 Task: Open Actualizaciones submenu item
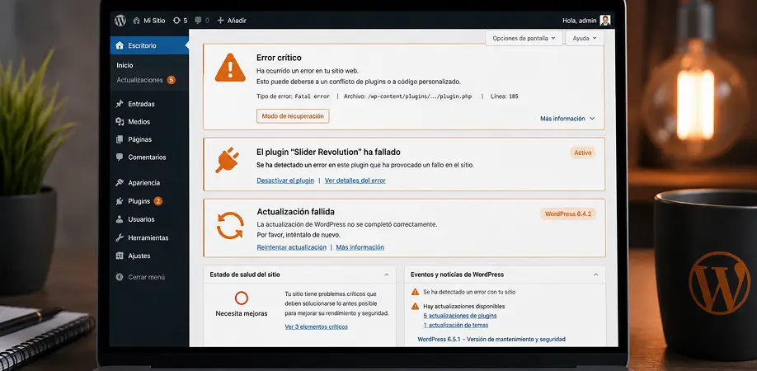pyautogui.click(x=139, y=80)
